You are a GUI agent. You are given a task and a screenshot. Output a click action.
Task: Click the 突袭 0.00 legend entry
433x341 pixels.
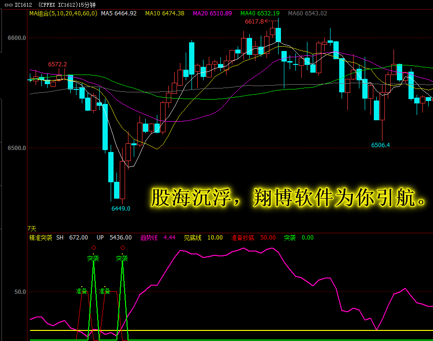(299, 238)
